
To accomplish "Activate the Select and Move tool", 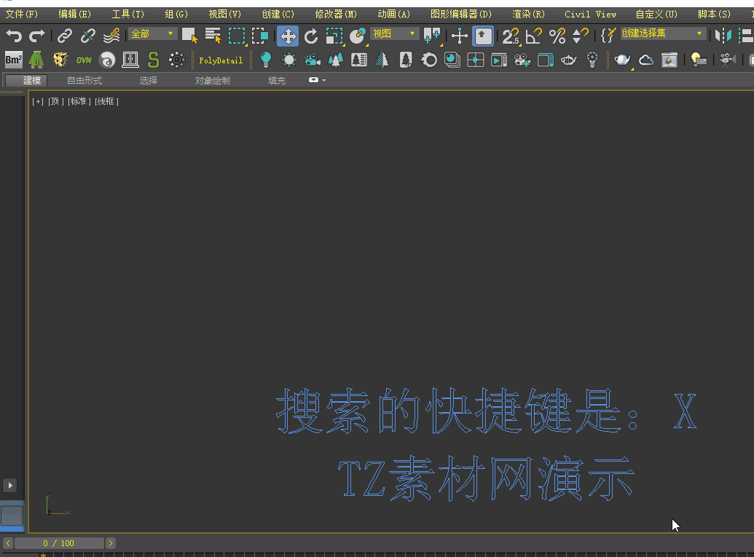I will pos(288,36).
